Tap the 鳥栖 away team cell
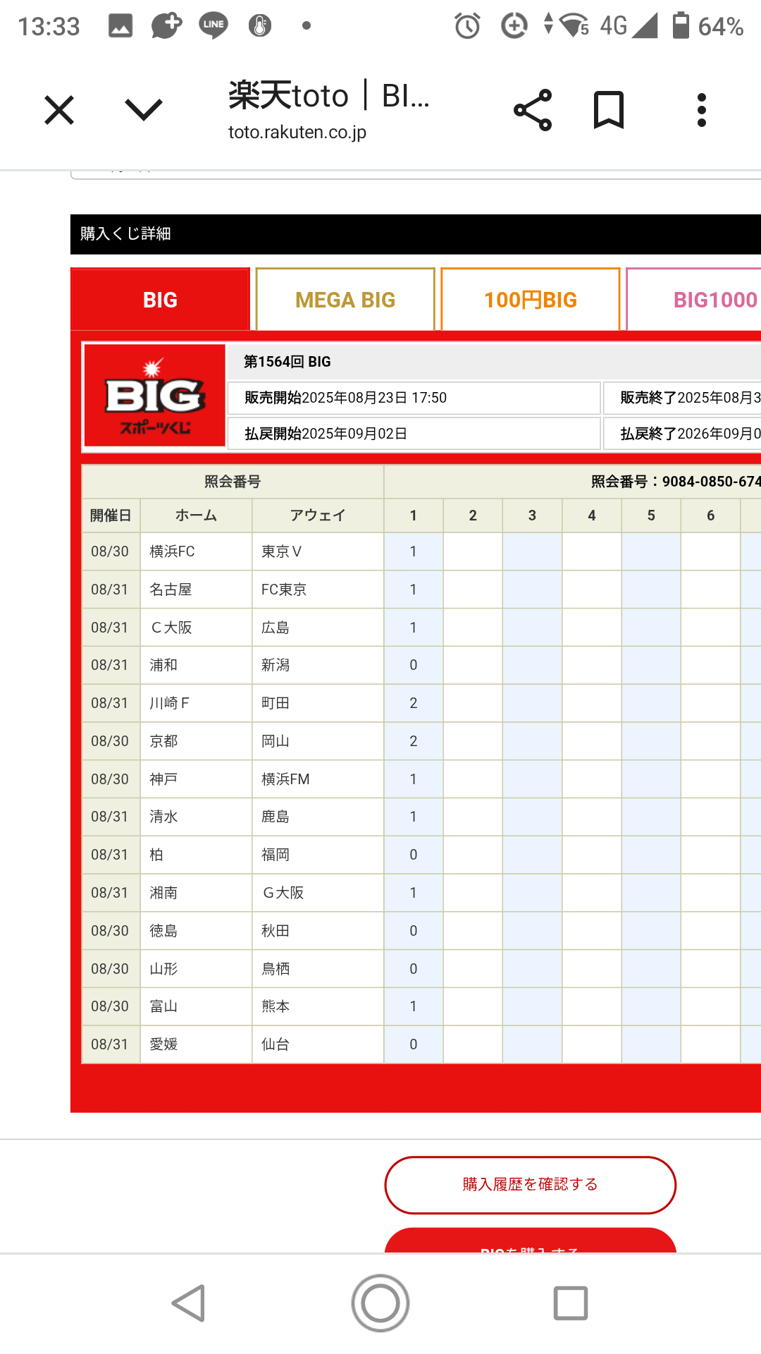This screenshot has height=1354, width=761. (x=318, y=969)
